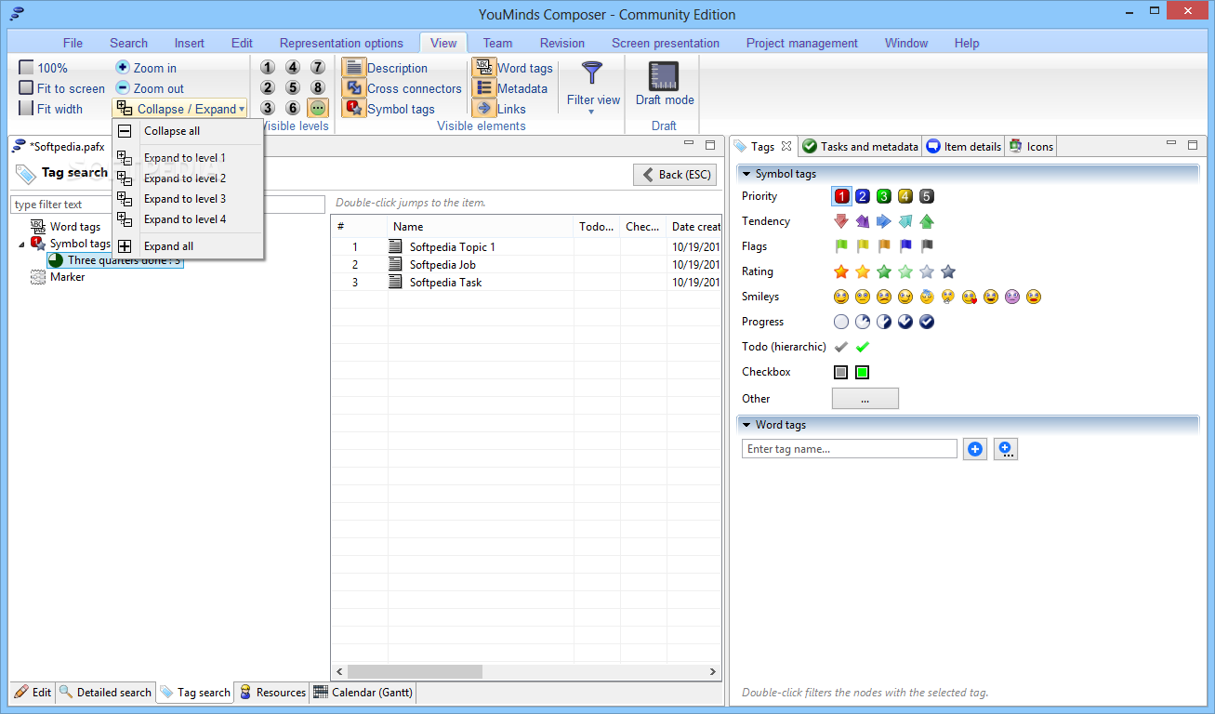Select the blue flag tag

[x=905, y=246]
